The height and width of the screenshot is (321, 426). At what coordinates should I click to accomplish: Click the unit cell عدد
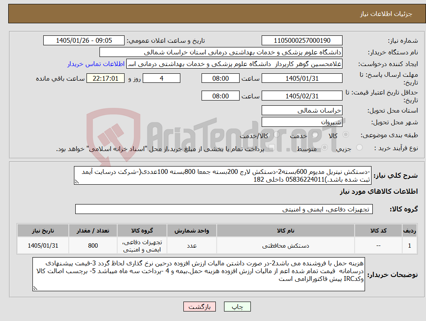[192, 245]
